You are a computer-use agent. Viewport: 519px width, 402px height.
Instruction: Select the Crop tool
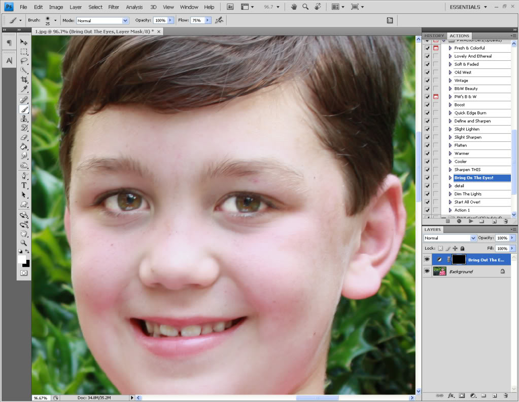[x=24, y=79]
